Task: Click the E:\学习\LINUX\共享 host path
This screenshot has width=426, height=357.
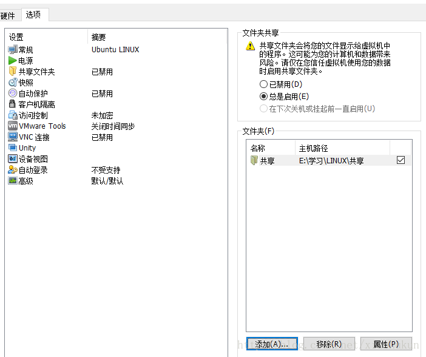Action: coord(331,161)
